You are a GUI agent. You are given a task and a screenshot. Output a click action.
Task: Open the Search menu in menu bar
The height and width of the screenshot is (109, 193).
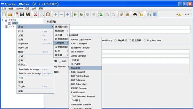point(19,9)
